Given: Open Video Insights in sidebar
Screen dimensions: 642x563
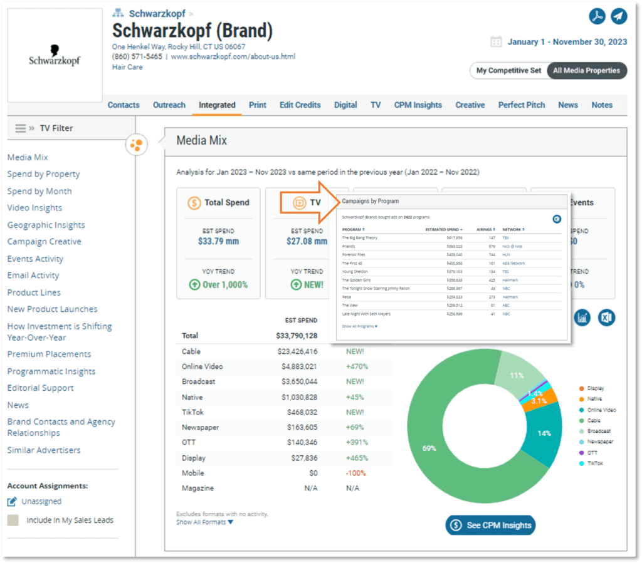Looking at the screenshot, I should (35, 208).
